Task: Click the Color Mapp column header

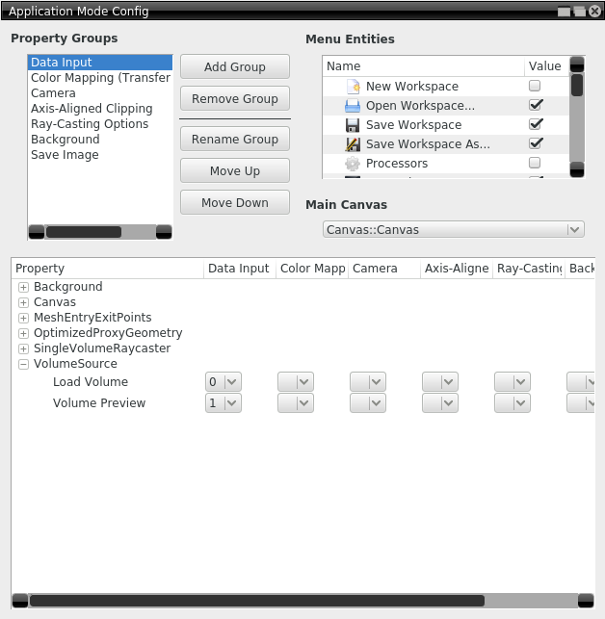Action: pos(312,269)
